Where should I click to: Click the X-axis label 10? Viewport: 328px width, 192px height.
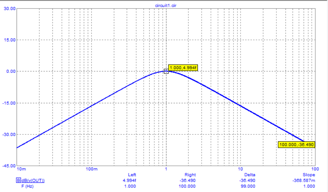coord(240,169)
